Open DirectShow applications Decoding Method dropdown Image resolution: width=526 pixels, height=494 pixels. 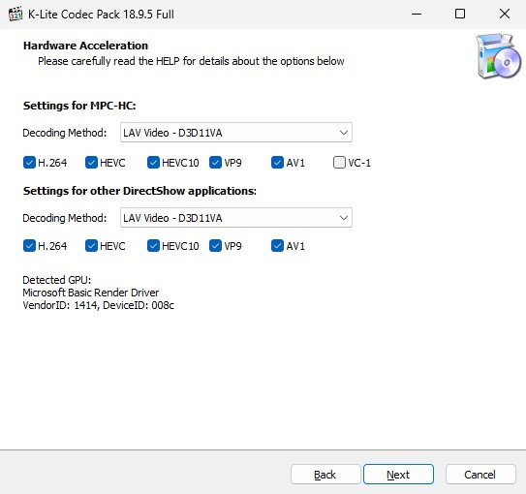pyautogui.click(x=236, y=218)
